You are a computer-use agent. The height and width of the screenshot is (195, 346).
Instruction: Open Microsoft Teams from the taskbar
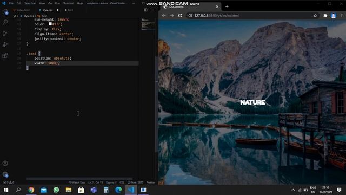click(94, 190)
